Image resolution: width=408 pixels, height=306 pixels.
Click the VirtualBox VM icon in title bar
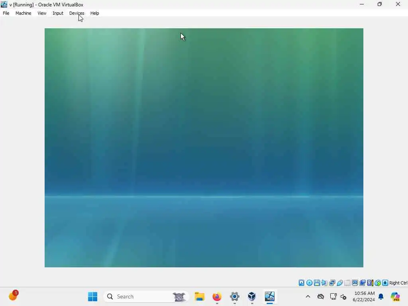(x=4, y=4)
